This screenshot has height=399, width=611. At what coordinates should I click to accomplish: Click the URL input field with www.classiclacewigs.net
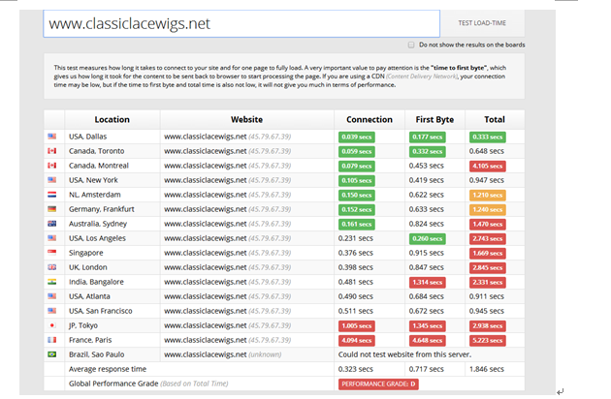click(x=241, y=24)
